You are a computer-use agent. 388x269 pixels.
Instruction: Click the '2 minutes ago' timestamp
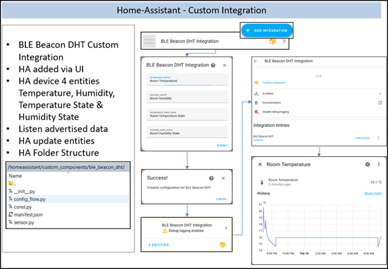pyautogui.click(x=280, y=185)
